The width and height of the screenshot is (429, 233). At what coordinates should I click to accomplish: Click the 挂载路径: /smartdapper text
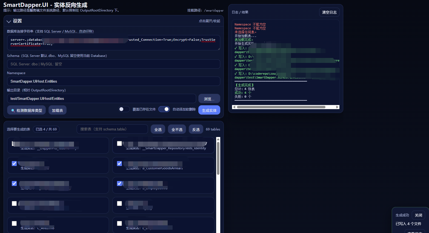[x=205, y=10]
